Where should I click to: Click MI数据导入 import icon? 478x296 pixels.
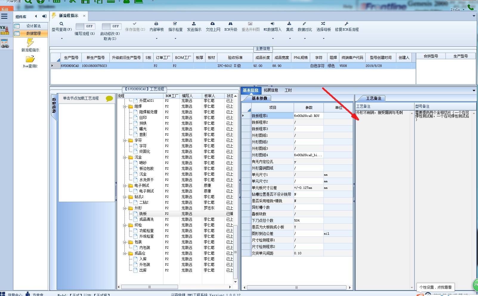272,24
